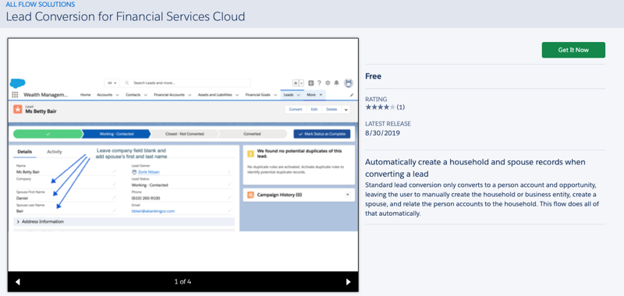This screenshot has height=296, width=624.
Task: Click the yellow duplicates warning icon
Action: [x=250, y=153]
